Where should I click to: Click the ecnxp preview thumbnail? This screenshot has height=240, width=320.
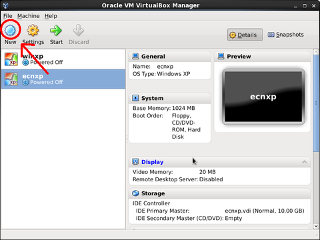[263, 97]
